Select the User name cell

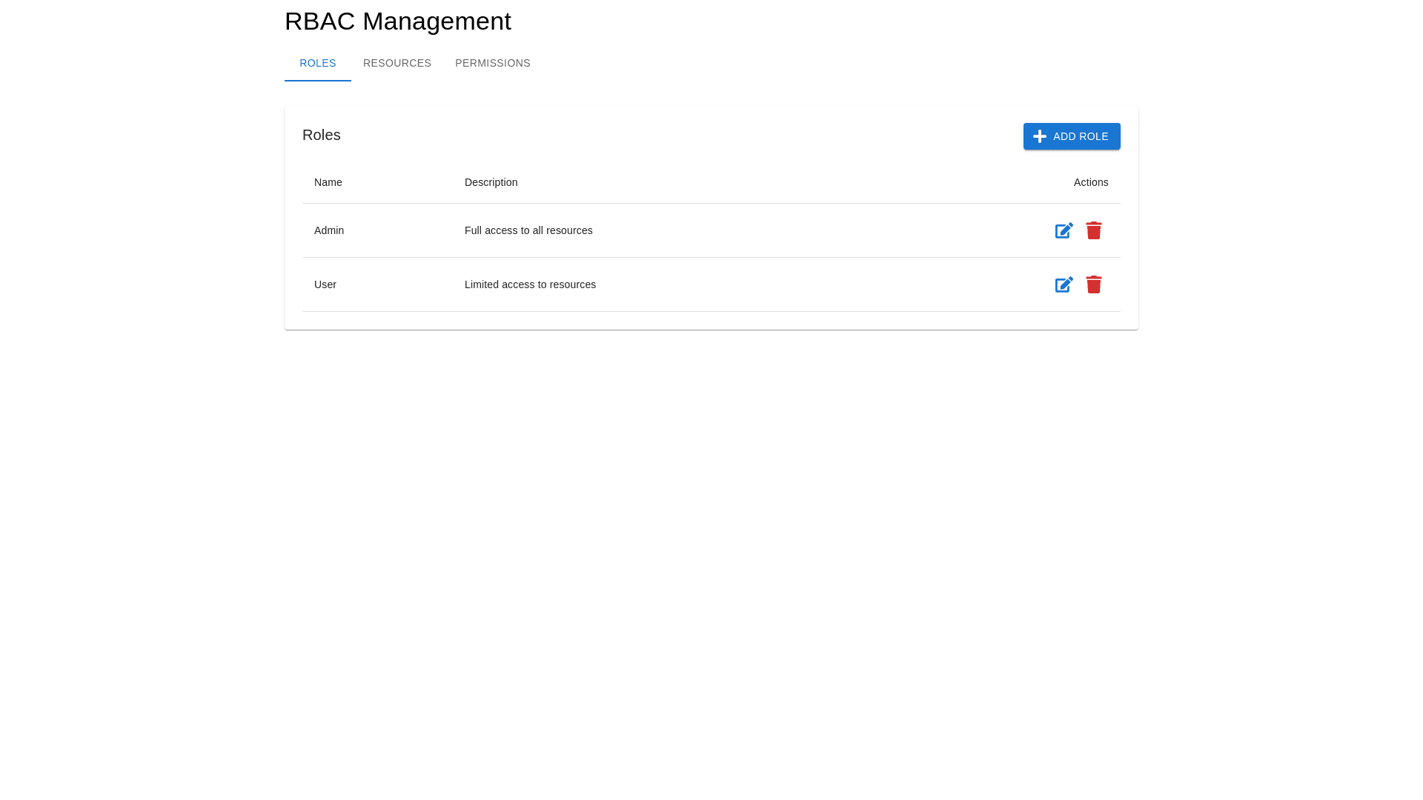click(325, 284)
